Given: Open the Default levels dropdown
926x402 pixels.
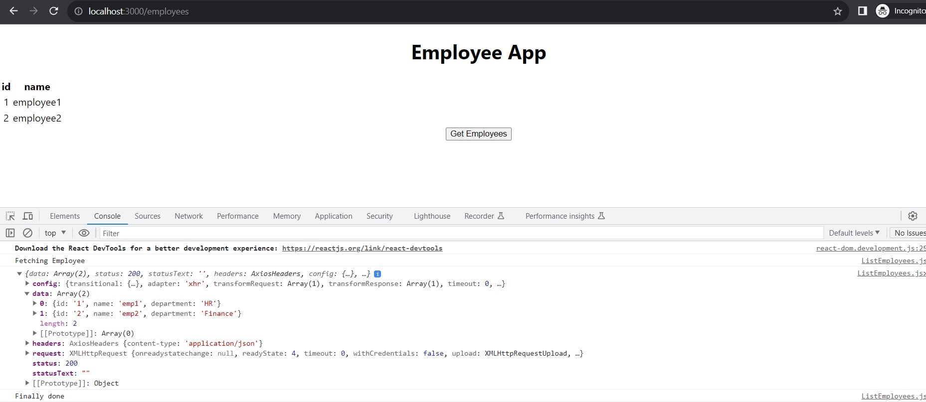Looking at the screenshot, I should click(854, 233).
